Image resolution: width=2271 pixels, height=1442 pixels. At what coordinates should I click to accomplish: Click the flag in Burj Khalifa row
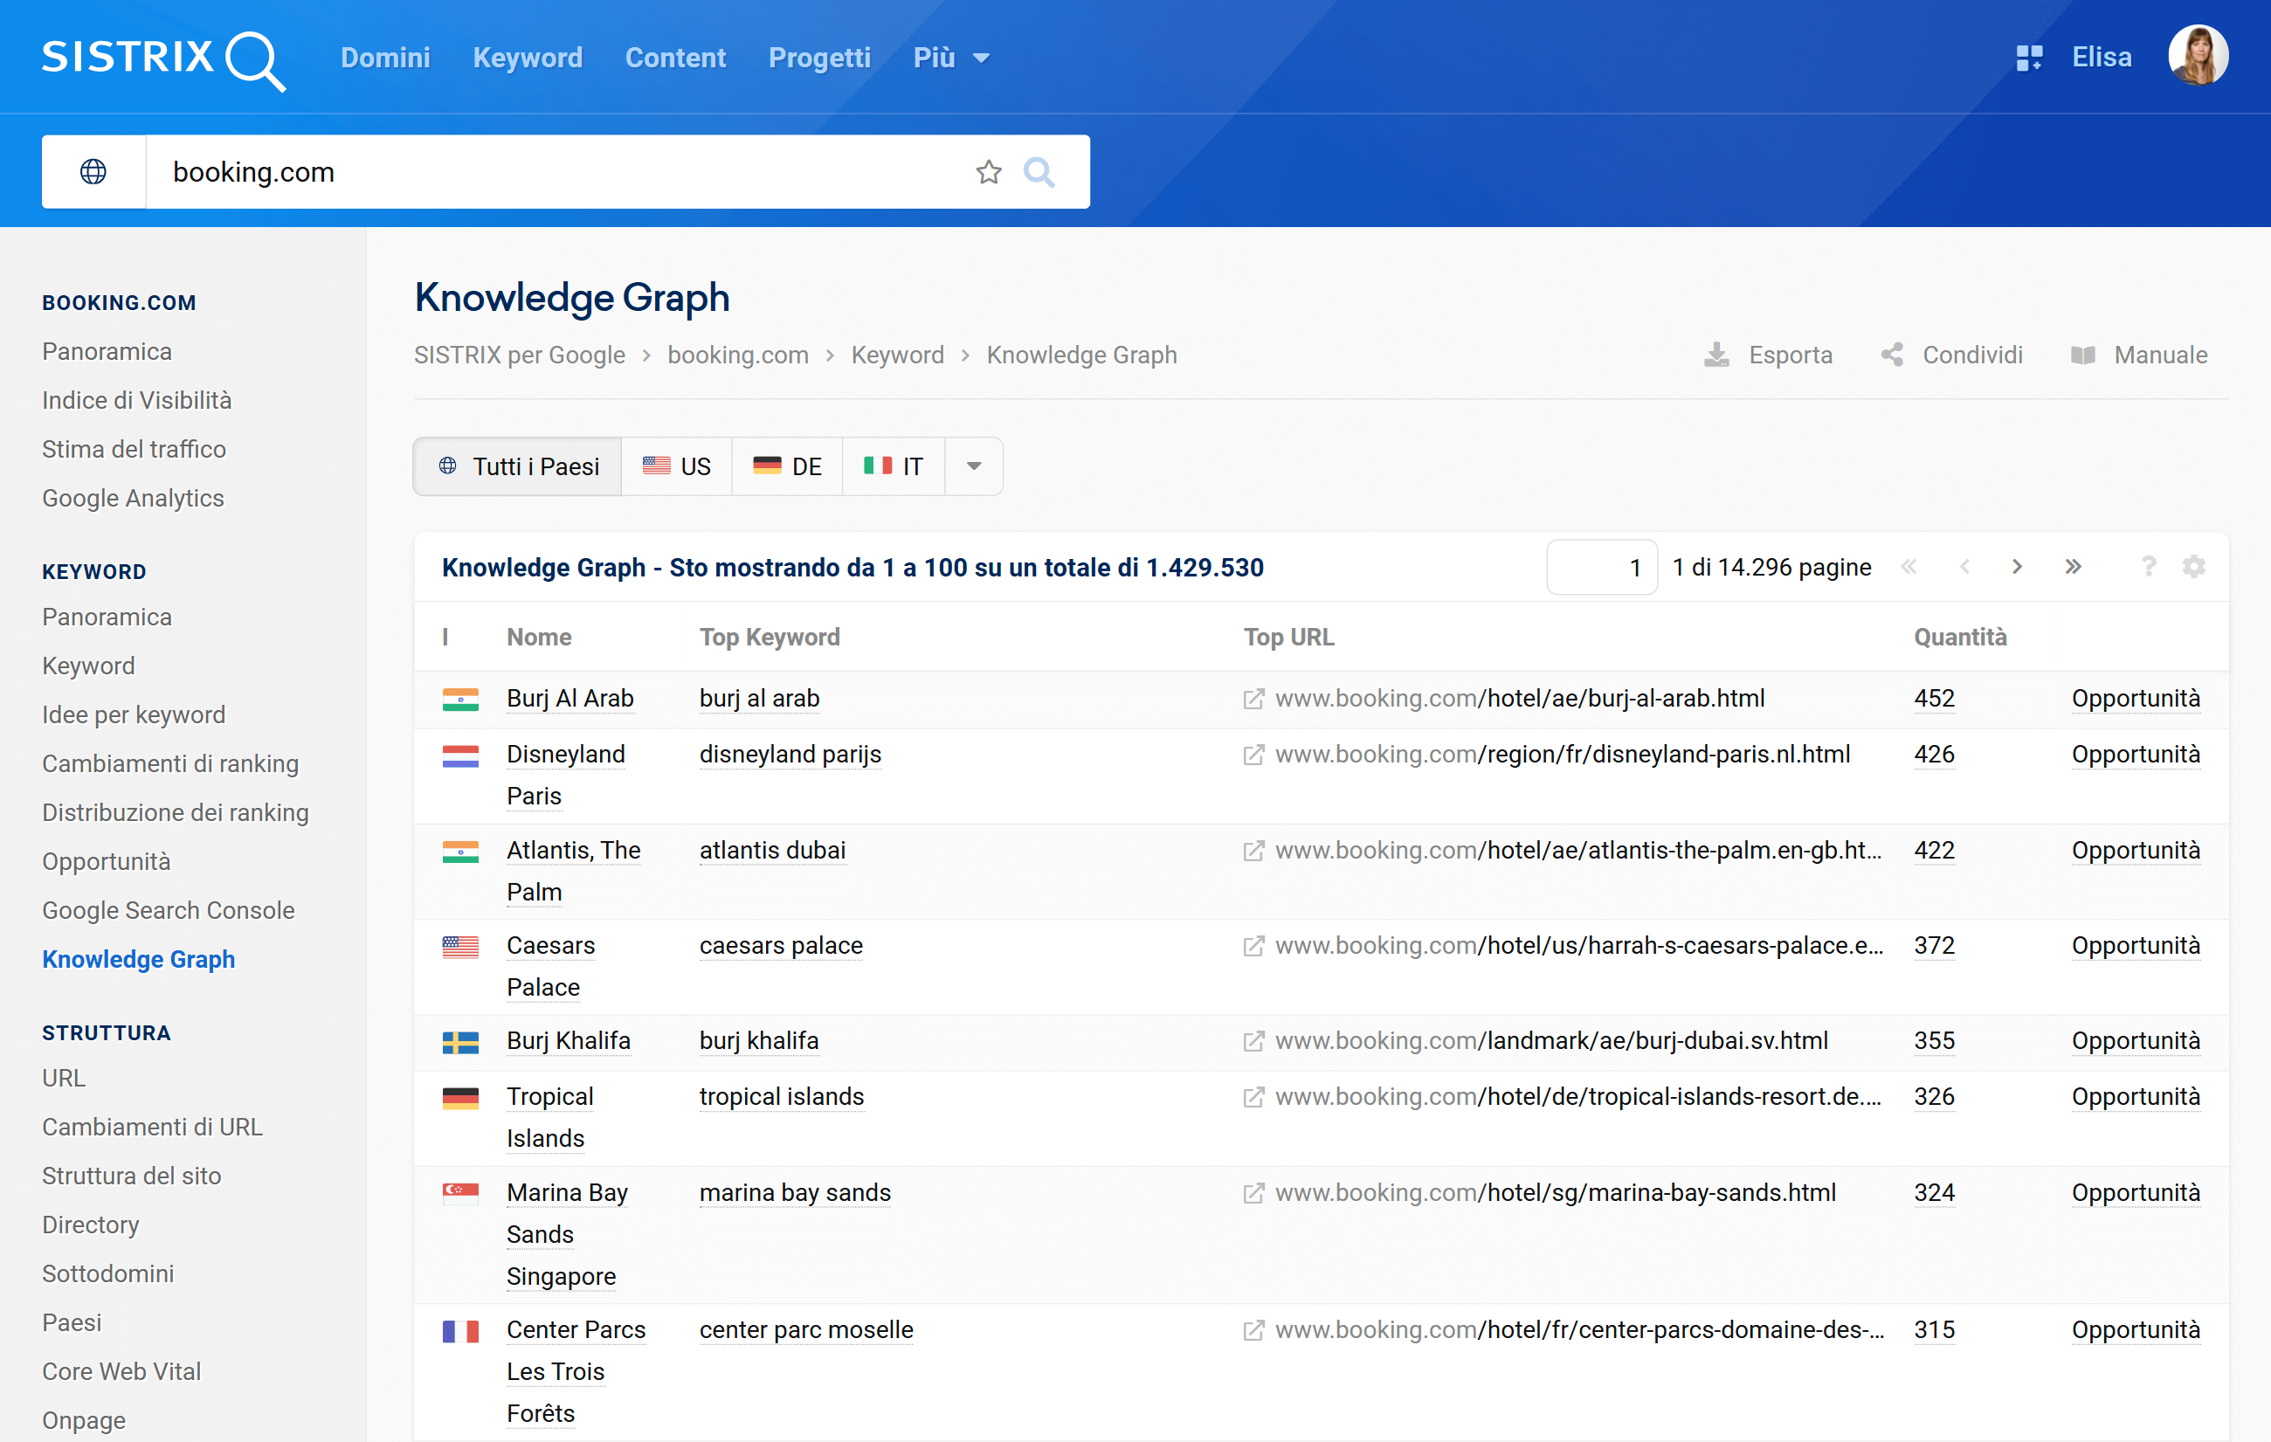tap(460, 1041)
